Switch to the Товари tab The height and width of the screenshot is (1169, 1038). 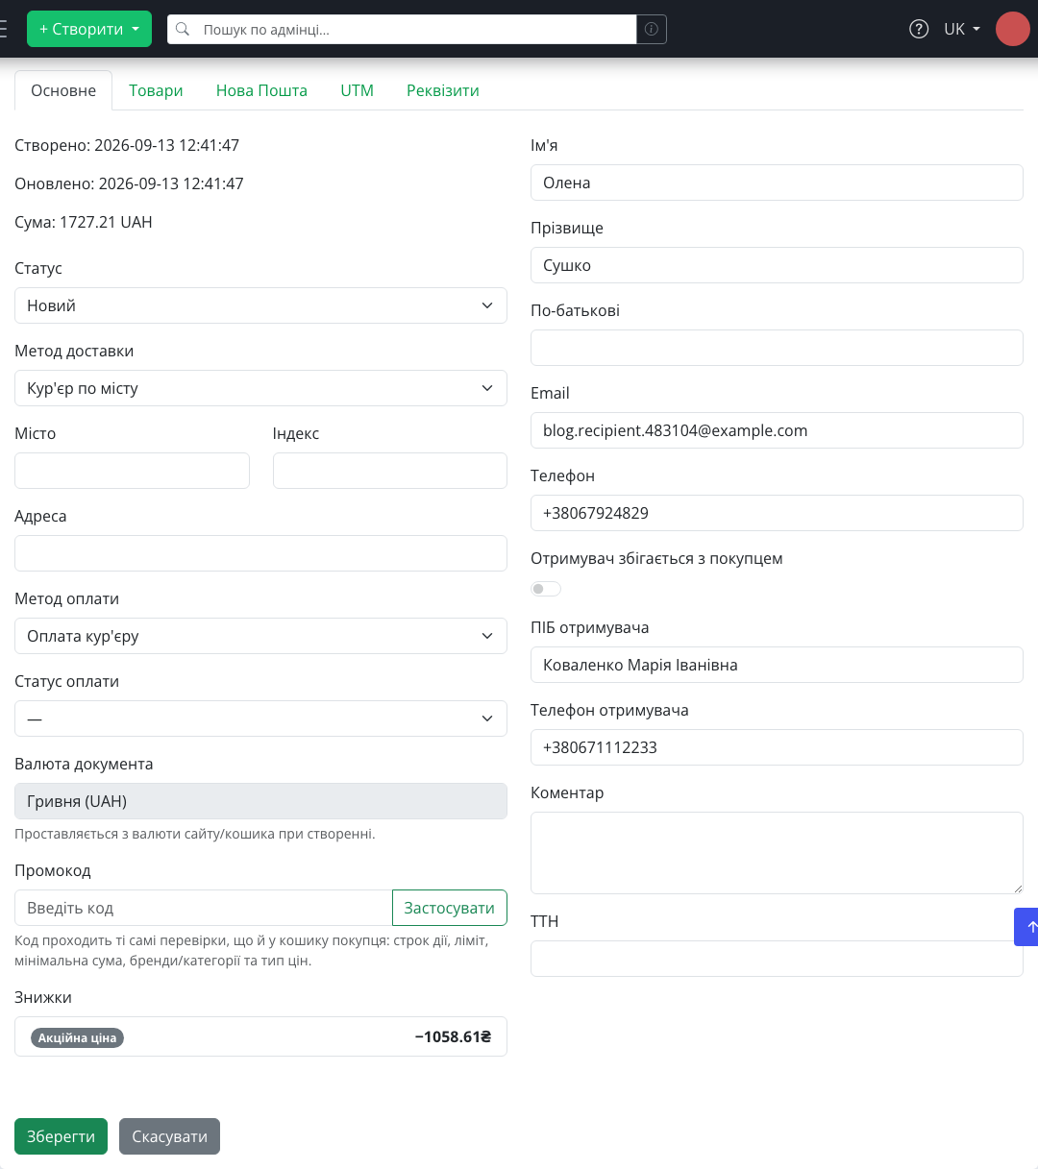click(156, 90)
